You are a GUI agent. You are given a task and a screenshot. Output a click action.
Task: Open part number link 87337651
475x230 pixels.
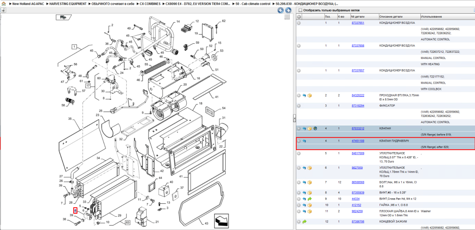(x=358, y=23)
